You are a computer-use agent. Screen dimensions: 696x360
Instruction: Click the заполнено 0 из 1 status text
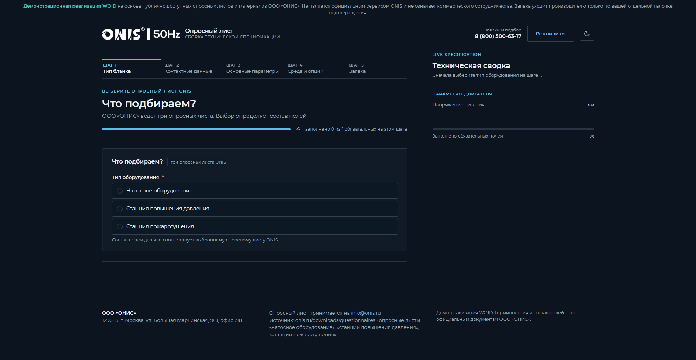pyautogui.click(x=356, y=129)
